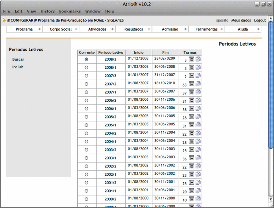Expand the Ferramentas menu
This screenshot has width=274, height=208.
coord(206,29)
